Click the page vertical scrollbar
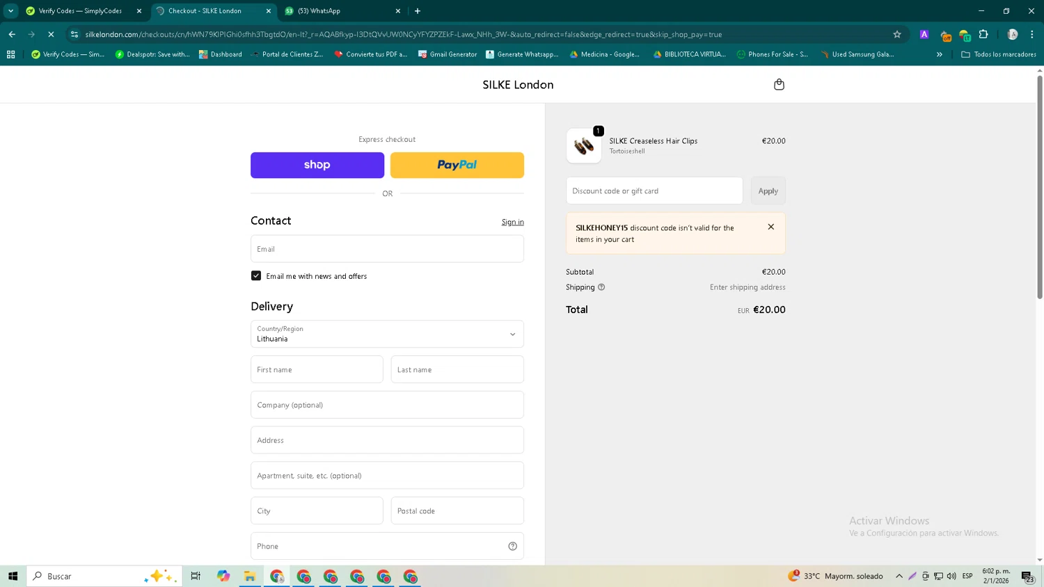1044x587 pixels. [x=1040, y=188]
